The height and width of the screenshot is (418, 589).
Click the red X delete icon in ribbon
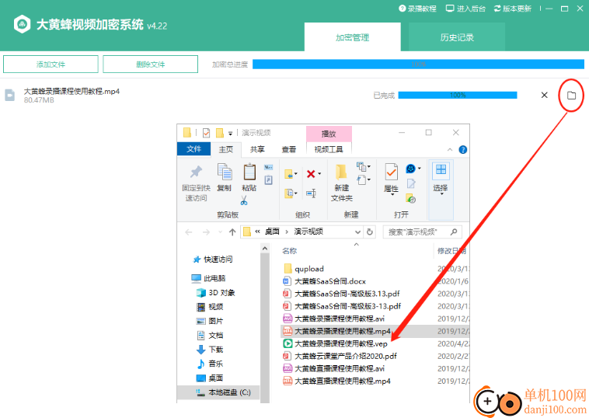click(x=311, y=174)
